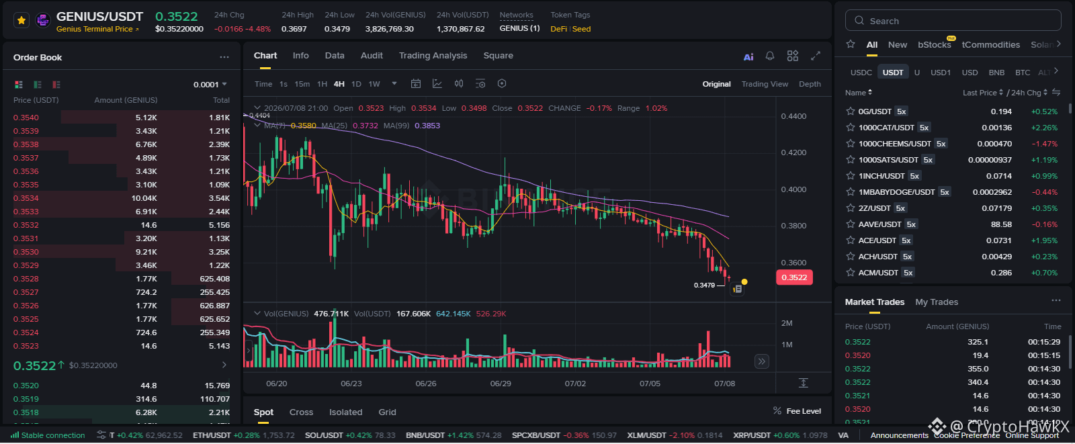Favorite the AAVE/USDT pair star
The image size is (1075, 444).
tap(851, 224)
